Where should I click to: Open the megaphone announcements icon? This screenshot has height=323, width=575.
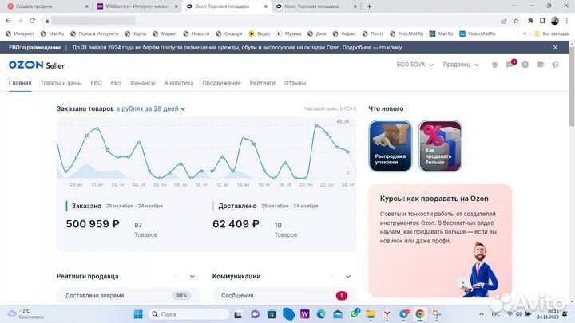(555, 65)
